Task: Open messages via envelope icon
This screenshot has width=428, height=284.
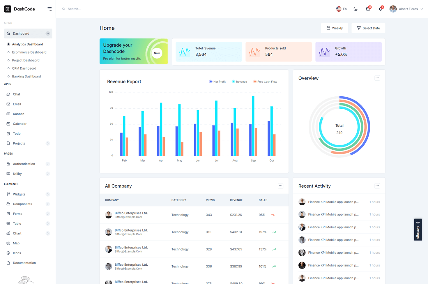Action: [368, 9]
